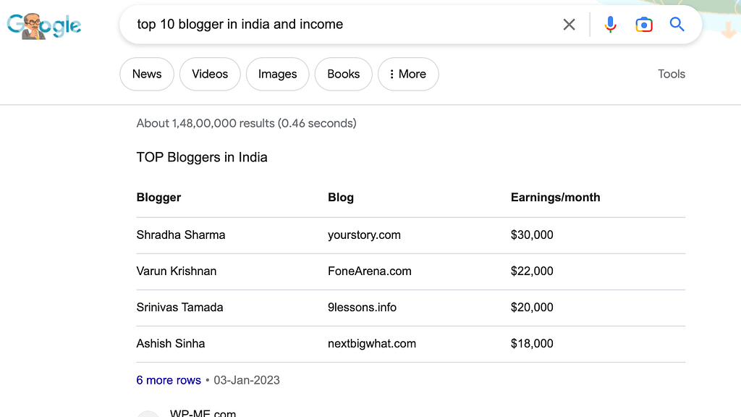The width and height of the screenshot is (741, 417).
Task: Click into the search input field
Action: [x=340, y=25]
